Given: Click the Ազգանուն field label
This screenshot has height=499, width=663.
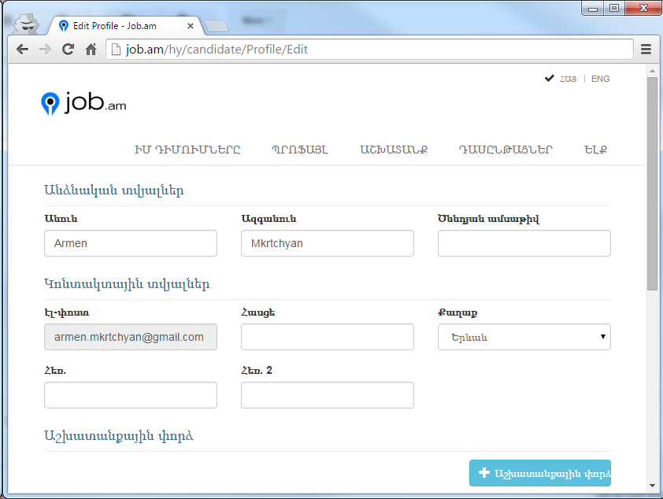Looking at the screenshot, I should tap(269, 219).
